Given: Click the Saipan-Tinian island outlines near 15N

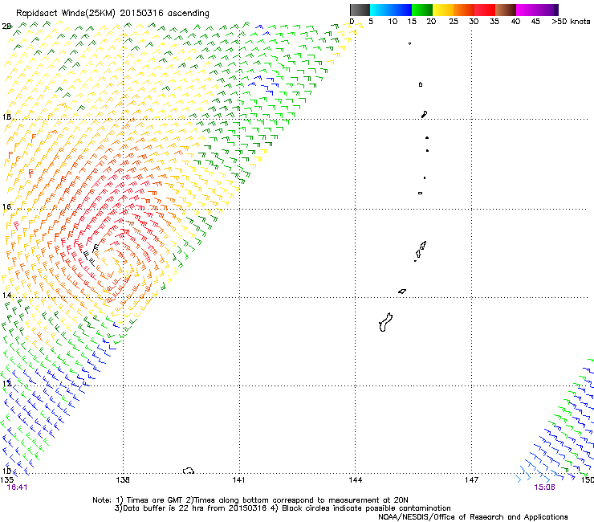Looking at the screenshot, I should (x=420, y=251).
